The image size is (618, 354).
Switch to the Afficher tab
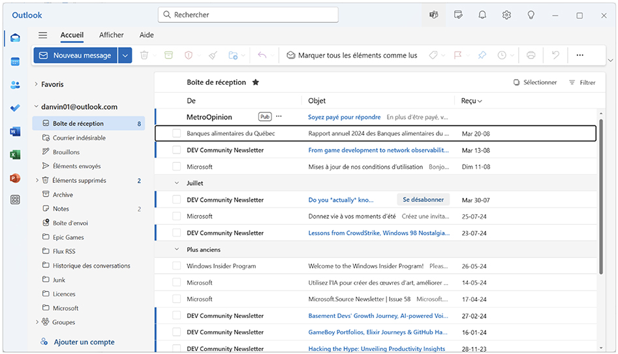click(112, 35)
